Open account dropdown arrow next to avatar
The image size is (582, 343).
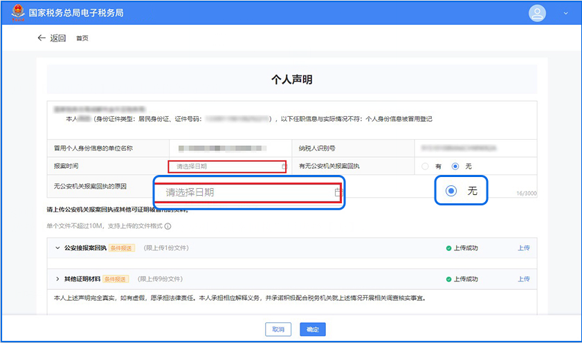[x=566, y=13]
